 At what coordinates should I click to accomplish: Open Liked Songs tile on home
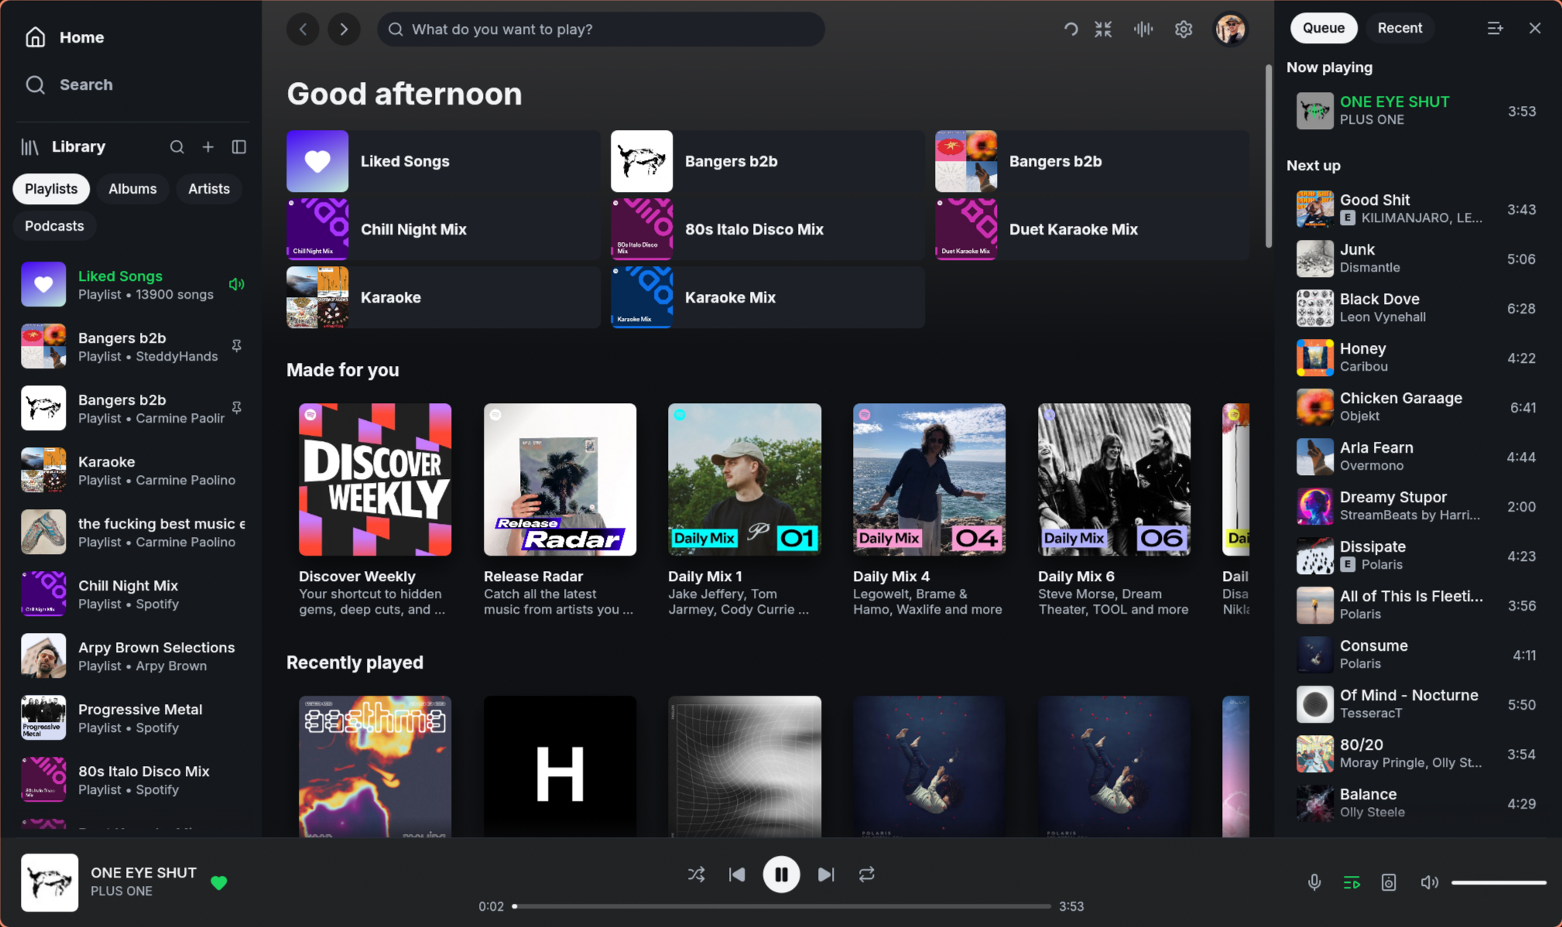pos(444,161)
